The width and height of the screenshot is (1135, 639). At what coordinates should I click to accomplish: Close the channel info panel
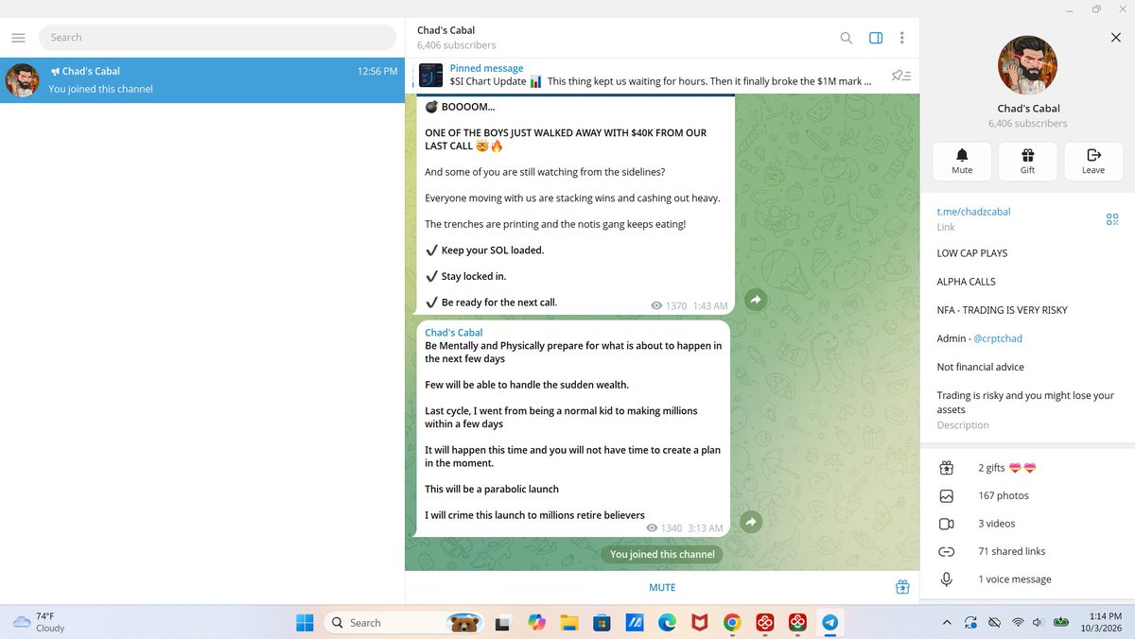pyautogui.click(x=1116, y=37)
